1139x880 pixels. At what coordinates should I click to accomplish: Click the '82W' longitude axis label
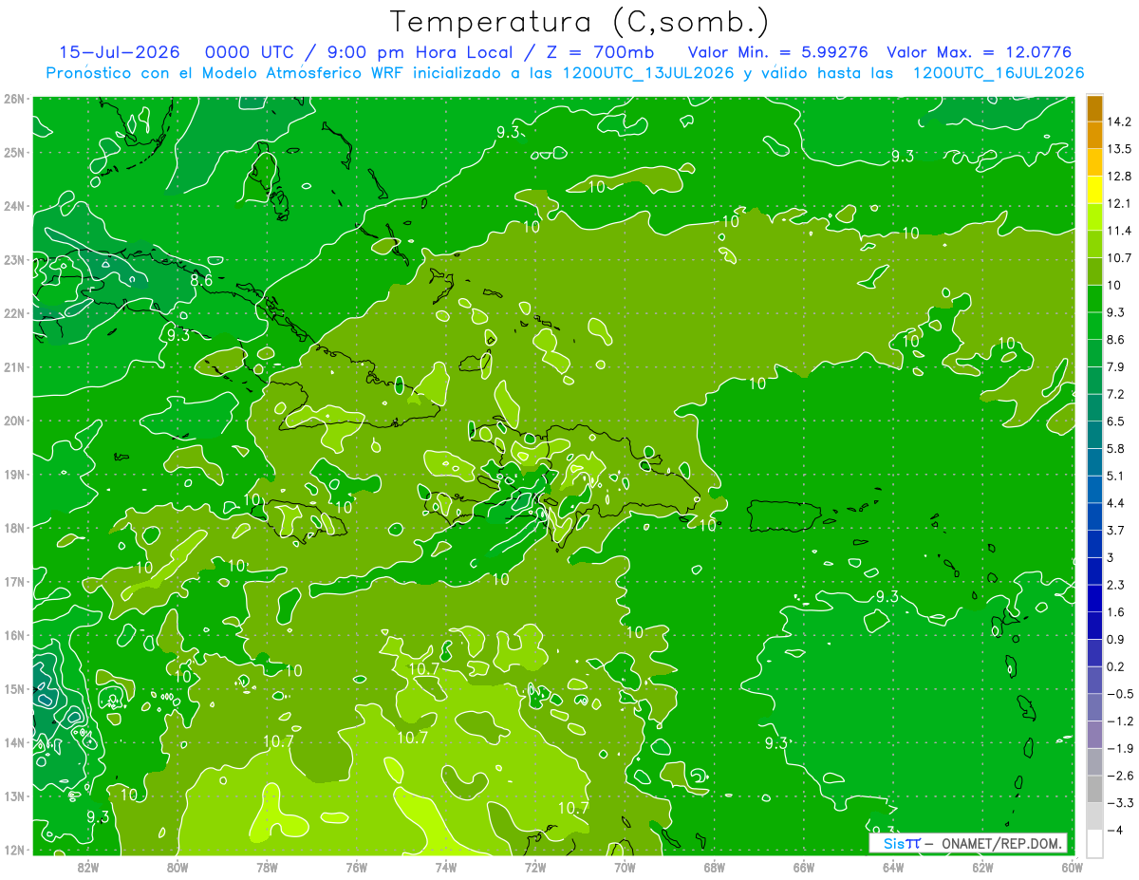click(x=88, y=866)
